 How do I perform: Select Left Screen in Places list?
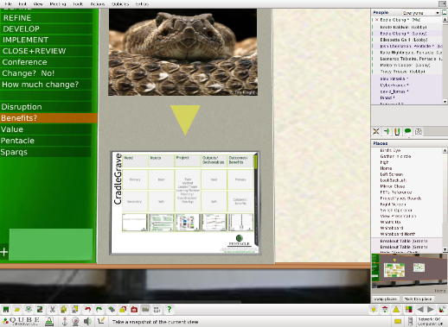coord(391,174)
